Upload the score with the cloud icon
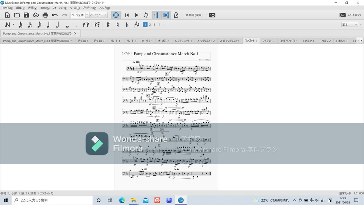The width and height of the screenshot is (364, 205). click(x=36, y=15)
